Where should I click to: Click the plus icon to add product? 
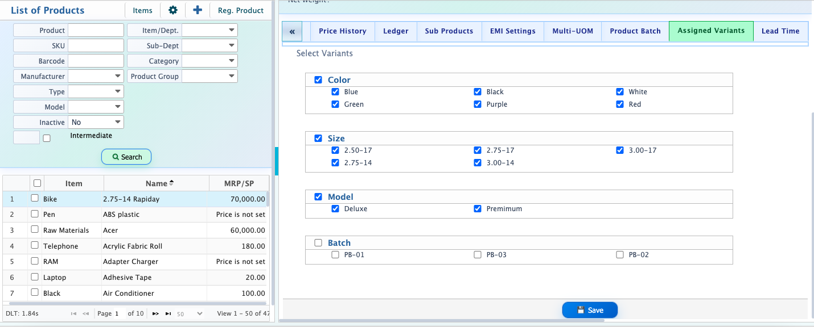198,10
